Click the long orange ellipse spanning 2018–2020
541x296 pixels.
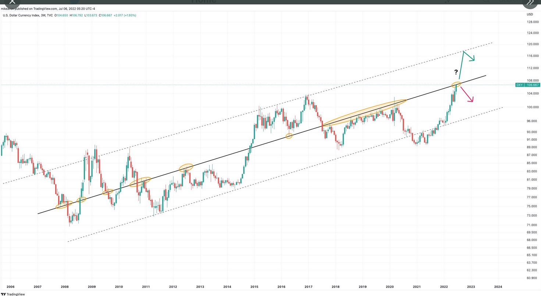pos(364,113)
